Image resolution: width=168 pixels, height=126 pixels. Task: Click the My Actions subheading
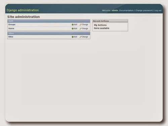pyautogui.click(x=100, y=25)
